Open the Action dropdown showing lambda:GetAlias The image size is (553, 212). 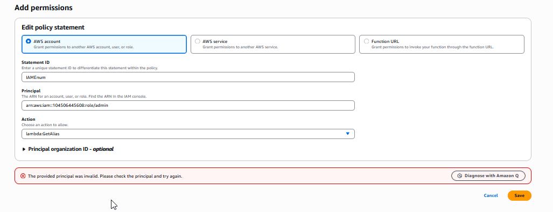pyautogui.click(x=188, y=134)
